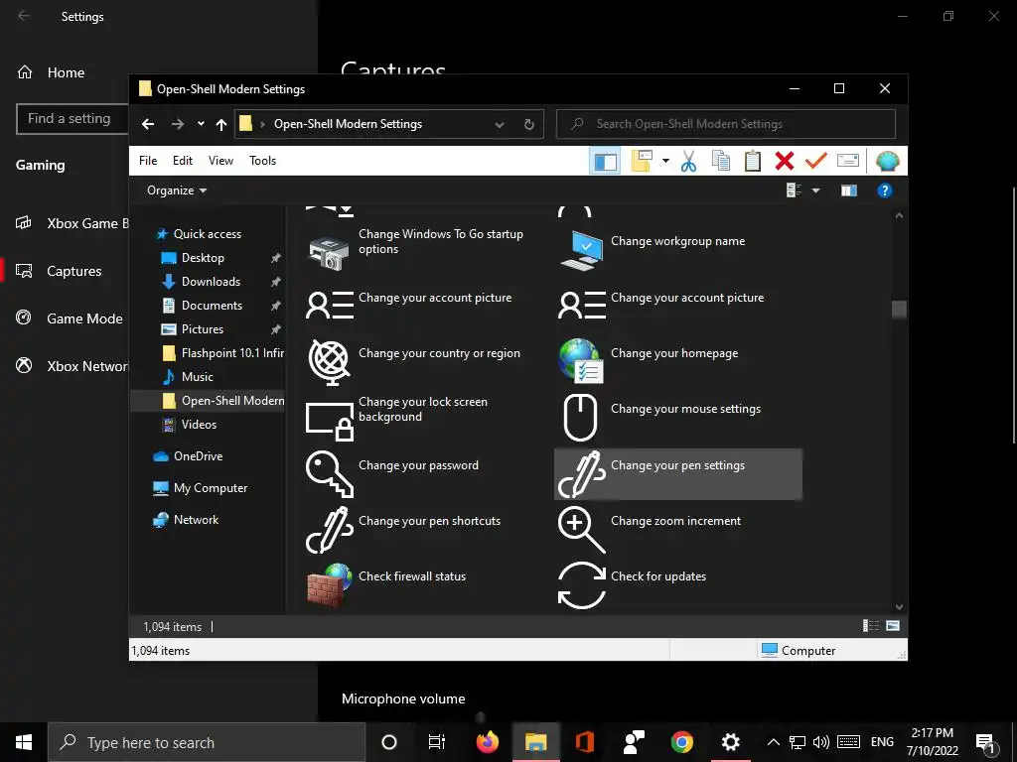Switch to details view in status bar
1017x762 pixels.
click(870, 626)
